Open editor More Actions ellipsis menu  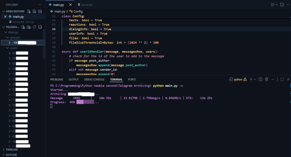[288, 5]
